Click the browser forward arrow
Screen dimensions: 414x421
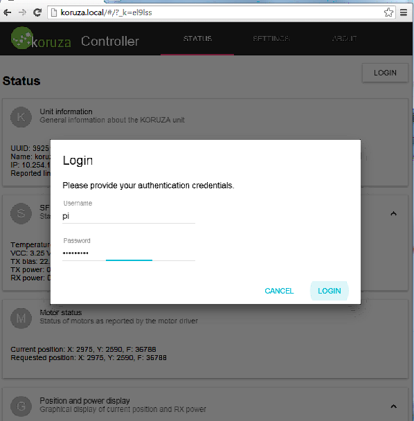click(x=22, y=12)
